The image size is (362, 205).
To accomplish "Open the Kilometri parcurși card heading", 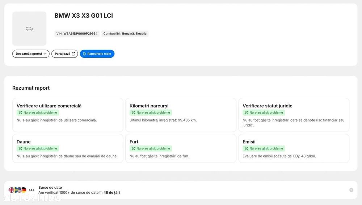I will (x=149, y=106).
